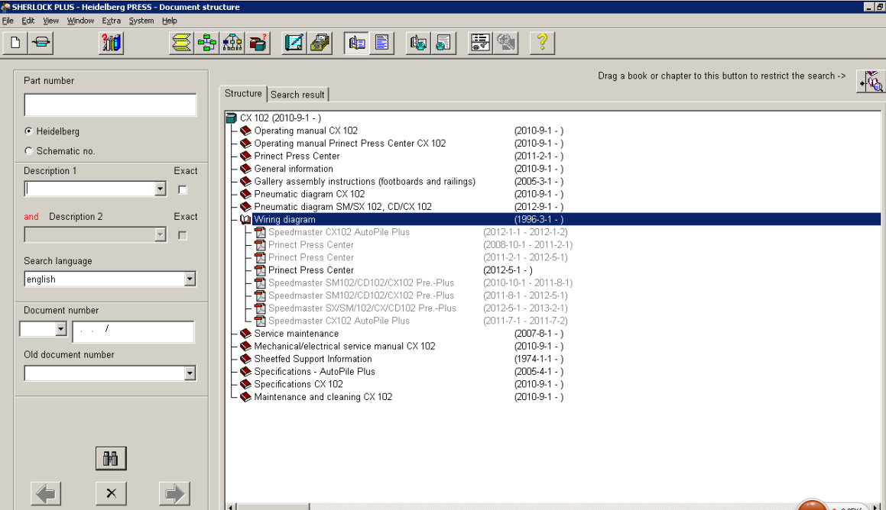Click the yellow question mark help icon
The width and height of the screenshot is (886, 510).
pyautogui.click(x=543, y=43)
